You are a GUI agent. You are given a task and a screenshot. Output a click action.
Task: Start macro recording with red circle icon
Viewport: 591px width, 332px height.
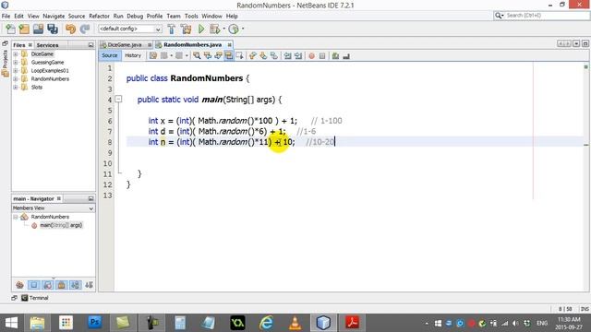(312, 56)
